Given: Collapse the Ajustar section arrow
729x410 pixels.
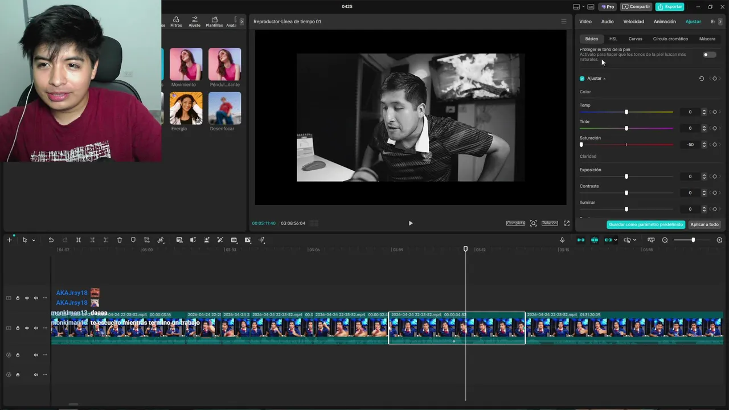Looking at the screenshot, I should click(x=604, y=79).
